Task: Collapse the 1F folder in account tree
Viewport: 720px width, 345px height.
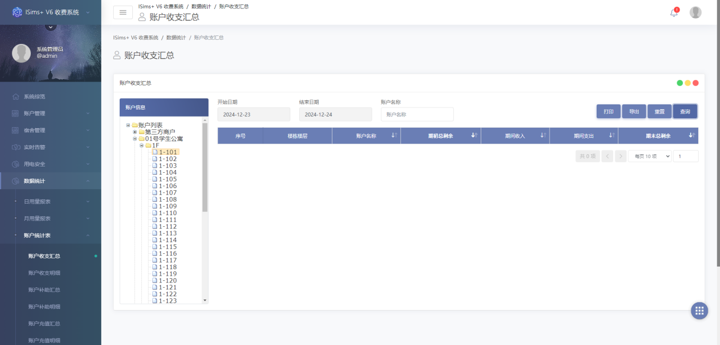Action: (142, 145)
